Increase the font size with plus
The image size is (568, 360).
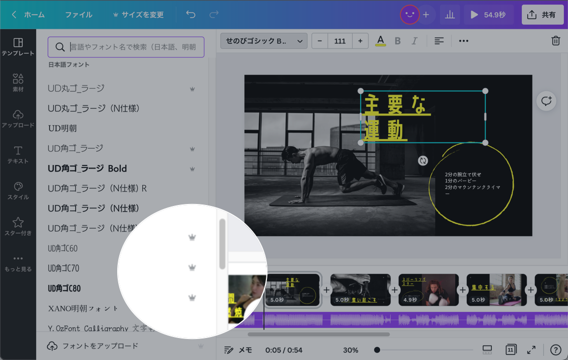point(360,41)
